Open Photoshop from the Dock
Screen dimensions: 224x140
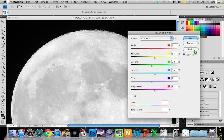point(93,132)
